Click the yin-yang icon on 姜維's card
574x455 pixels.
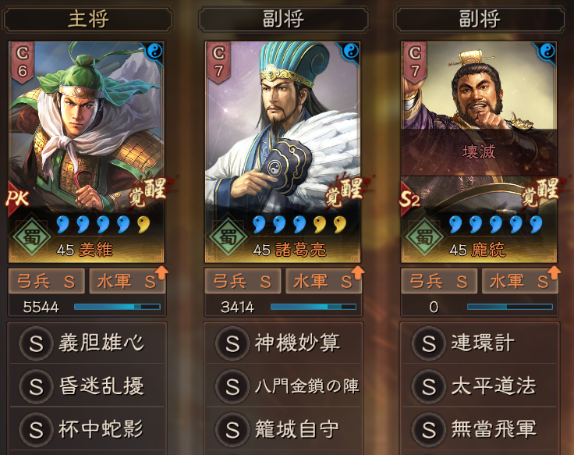coord(154,51)
